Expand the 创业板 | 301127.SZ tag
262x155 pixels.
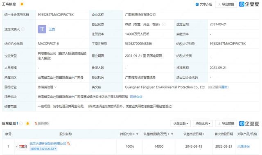[x=43, y=148]
